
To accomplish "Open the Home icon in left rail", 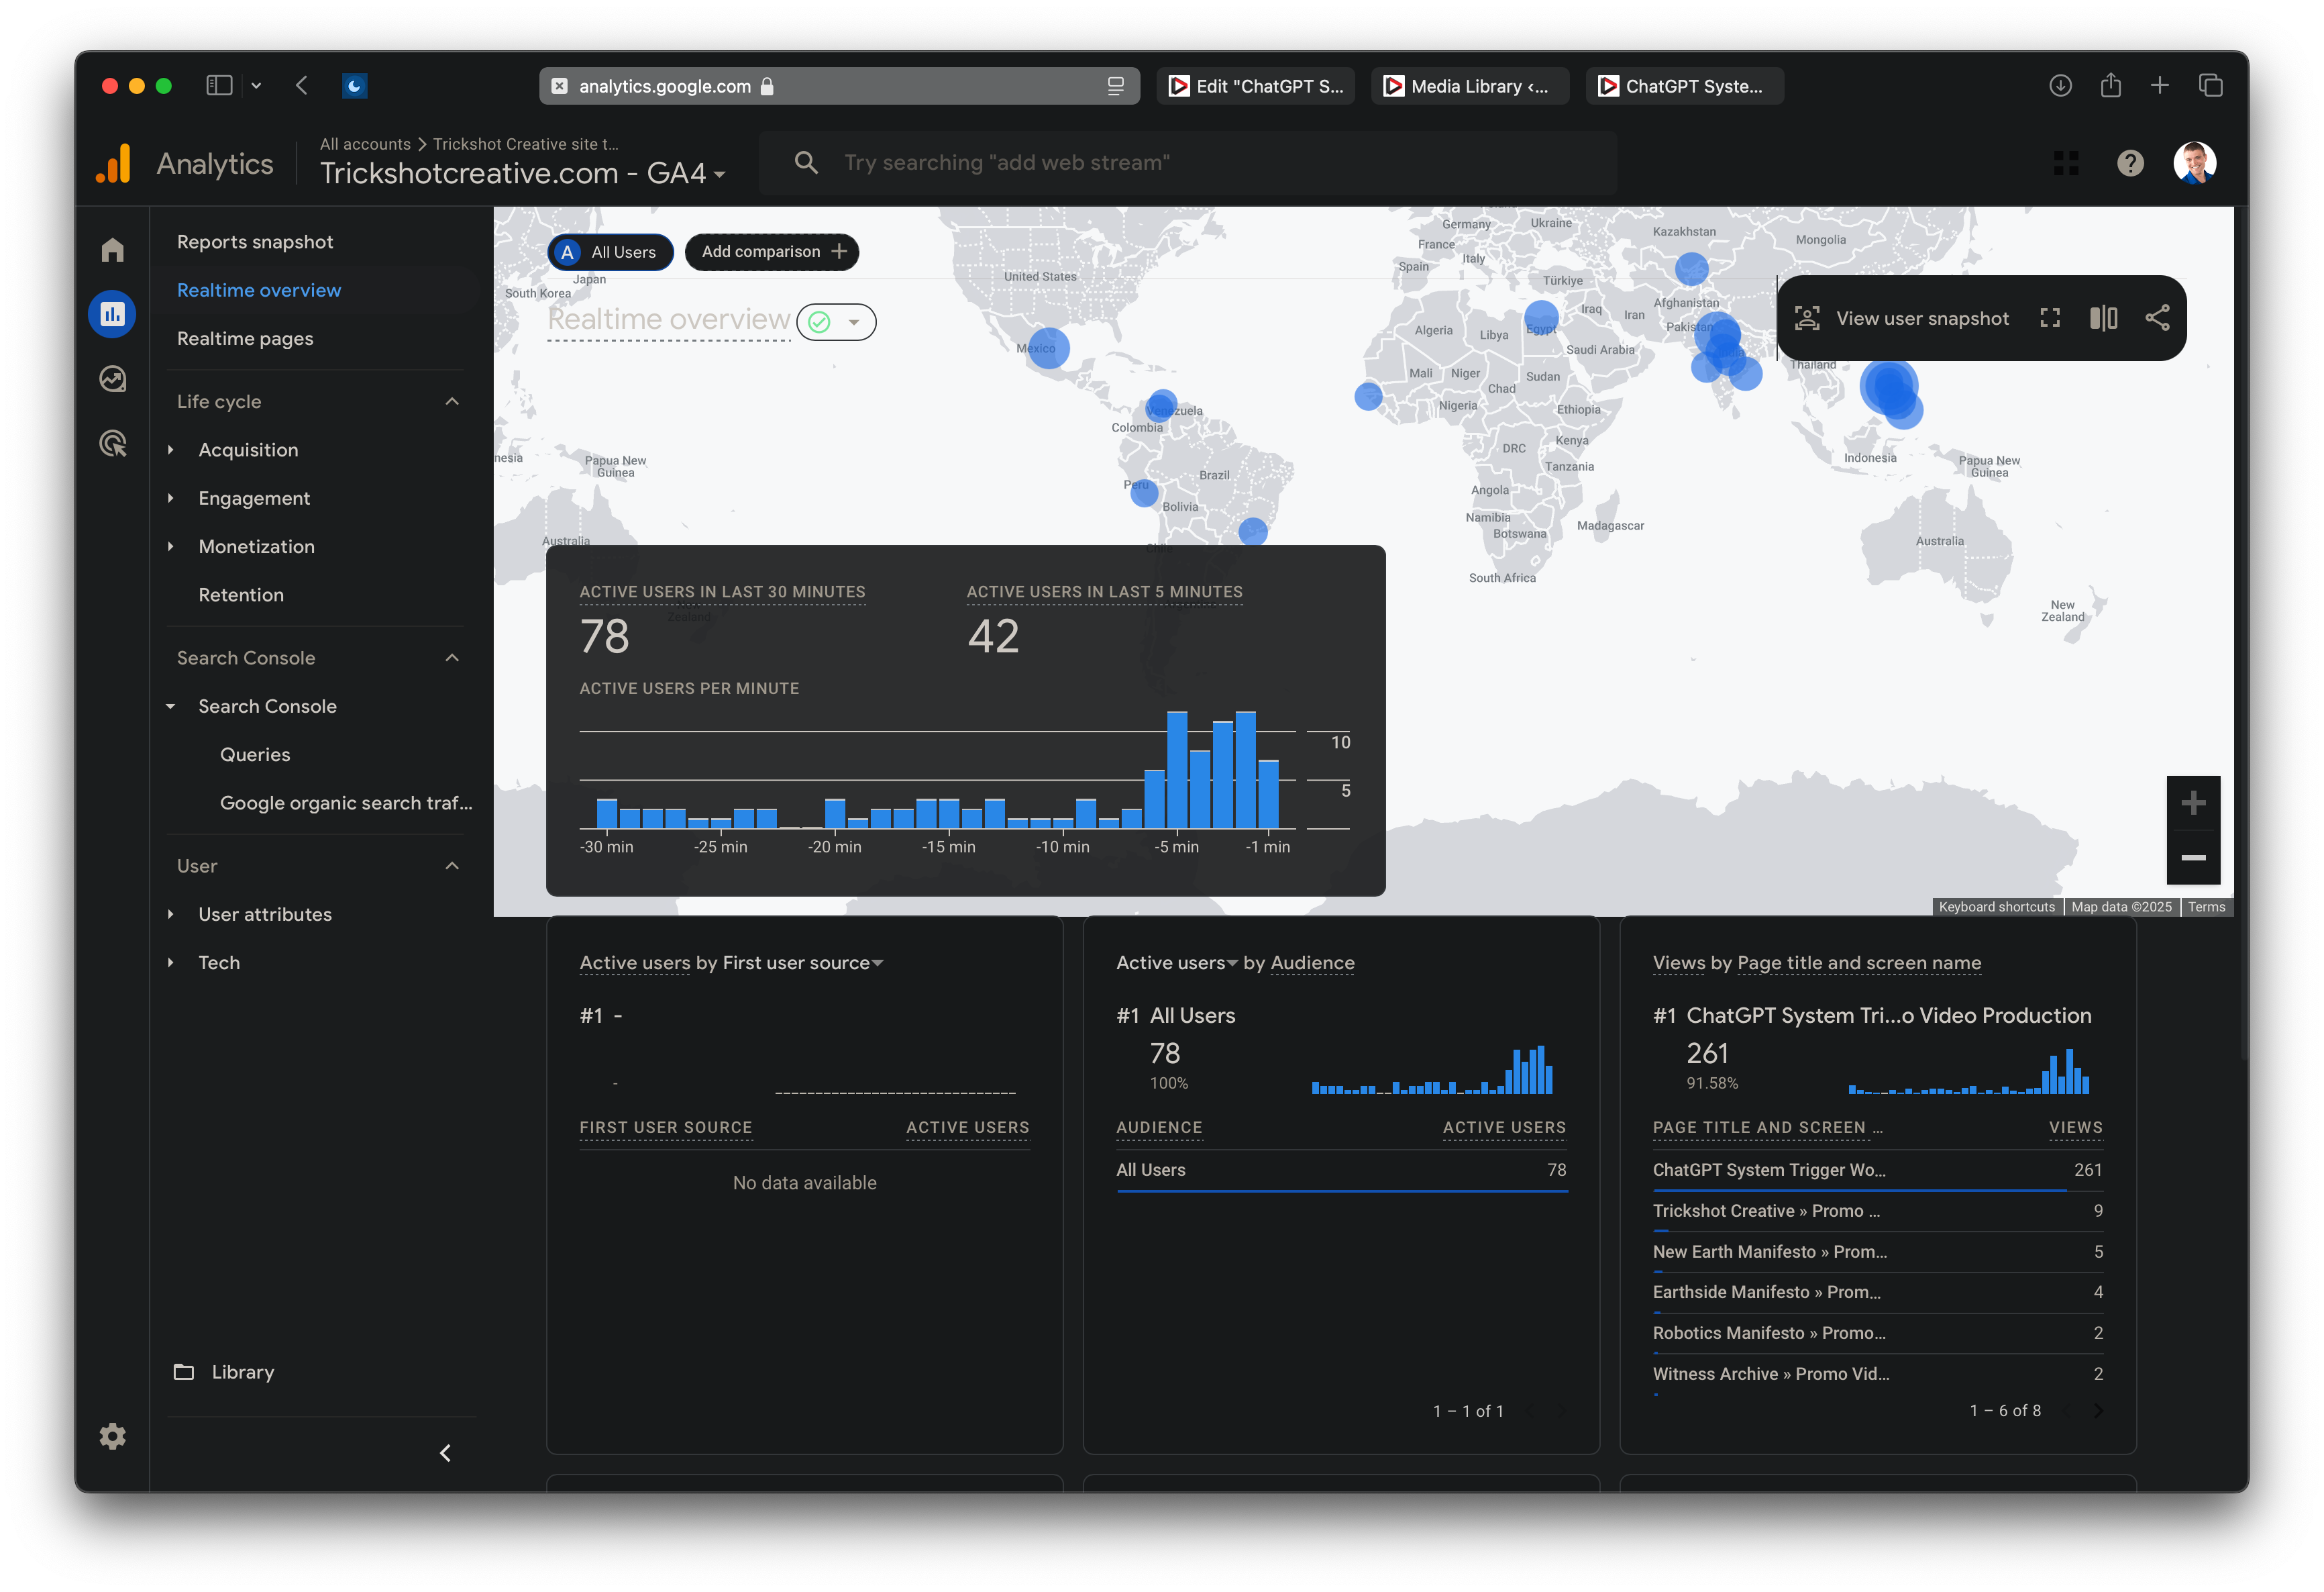I will 112,249.
